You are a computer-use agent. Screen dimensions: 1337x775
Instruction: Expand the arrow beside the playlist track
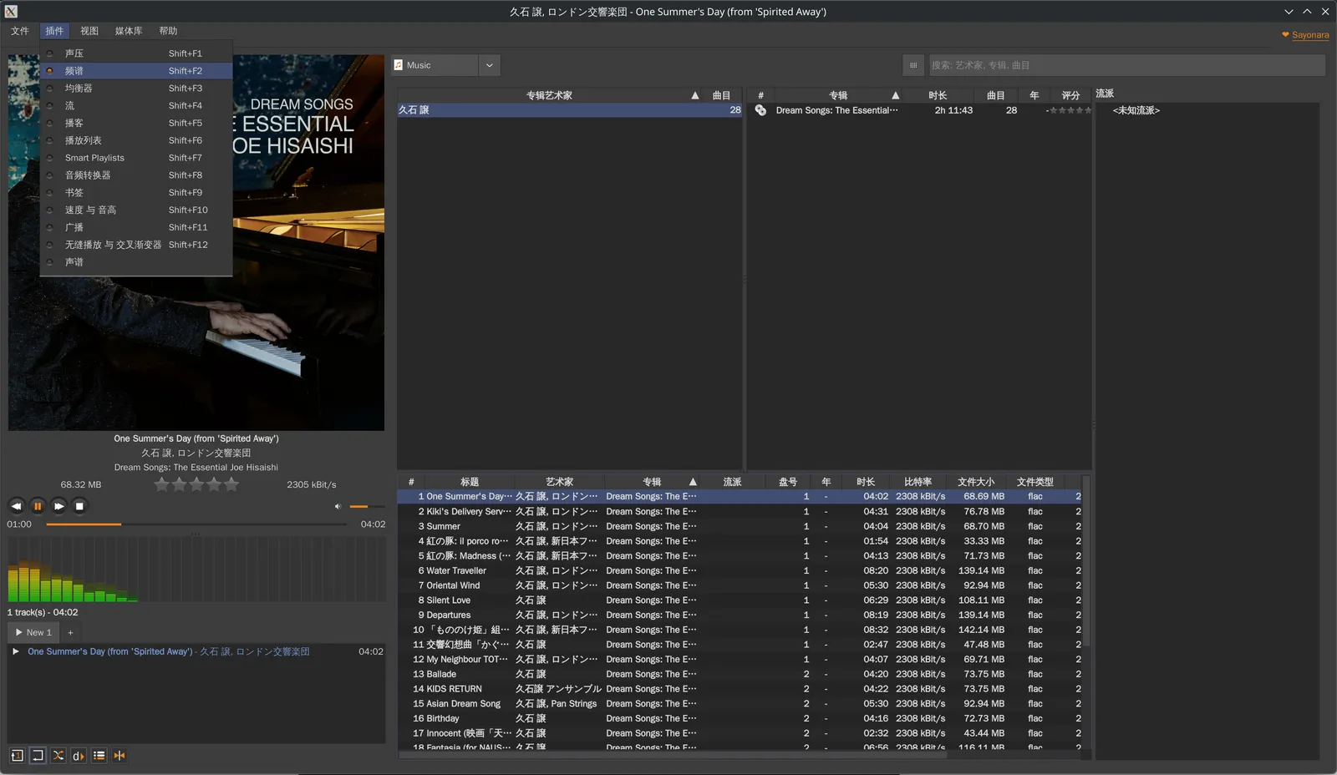pos(15,651)
